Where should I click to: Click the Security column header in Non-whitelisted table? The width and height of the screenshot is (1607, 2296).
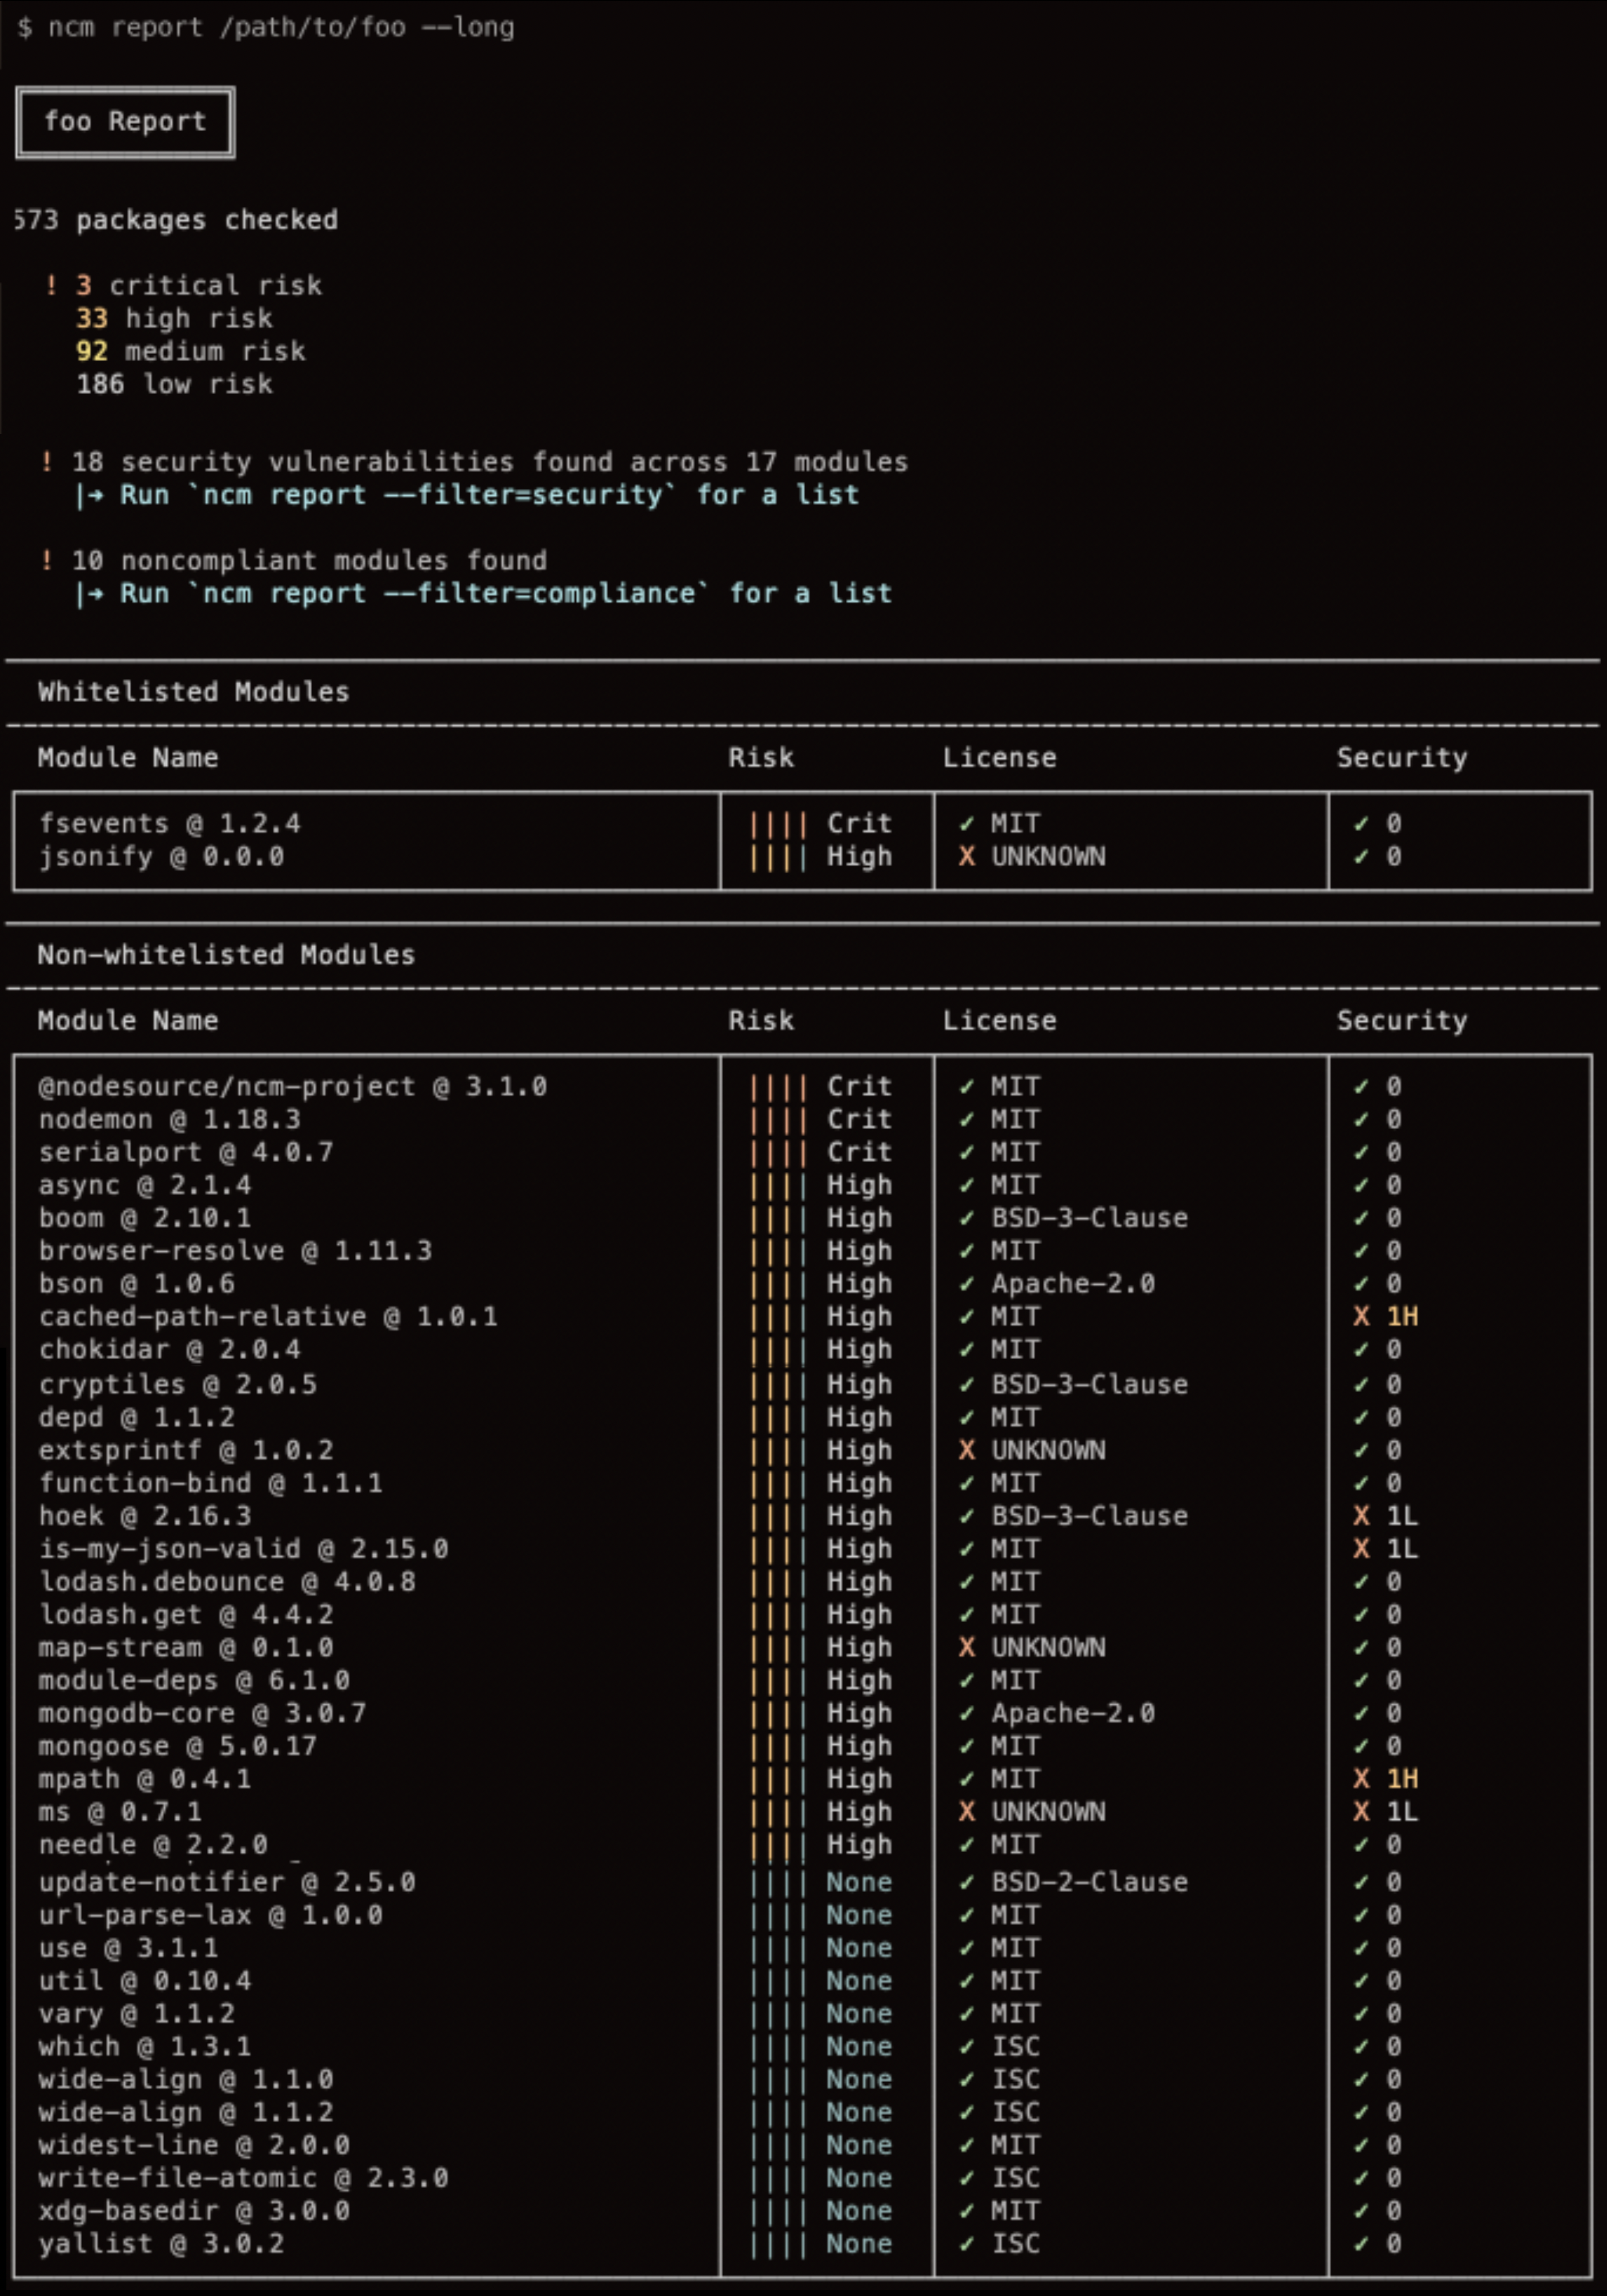coord(1401,1021)
